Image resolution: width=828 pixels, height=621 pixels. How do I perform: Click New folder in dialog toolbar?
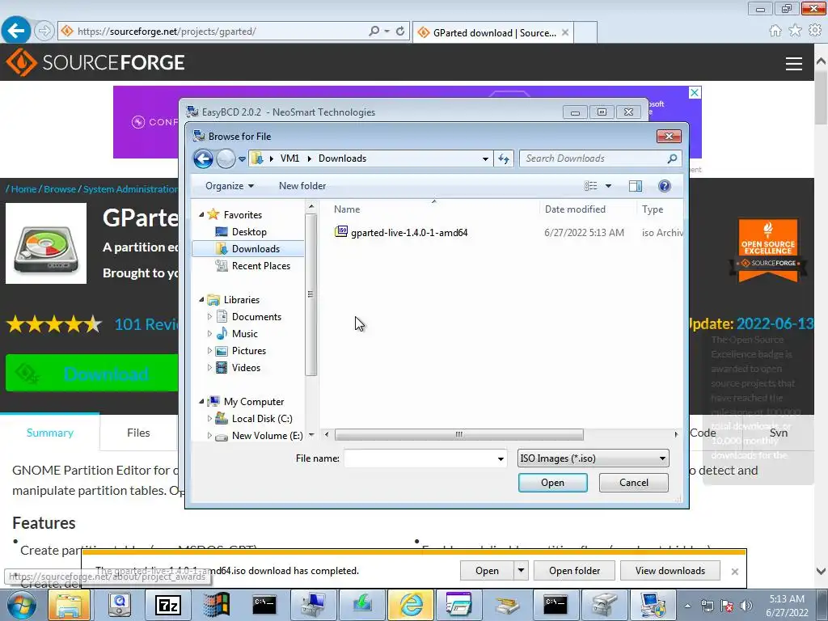click(x=302, y=186)
